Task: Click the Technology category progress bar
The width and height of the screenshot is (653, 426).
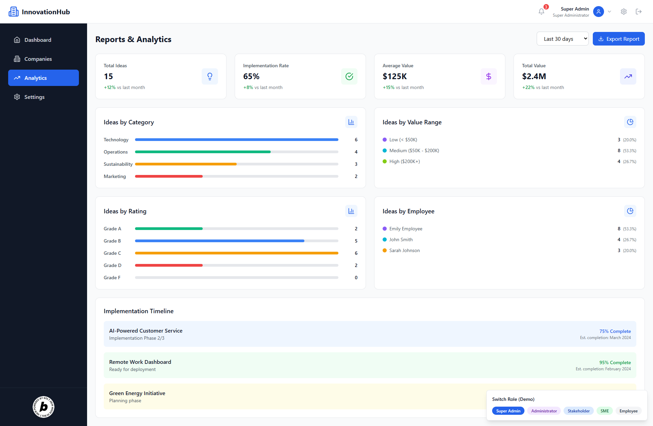Action: (236, 140)
